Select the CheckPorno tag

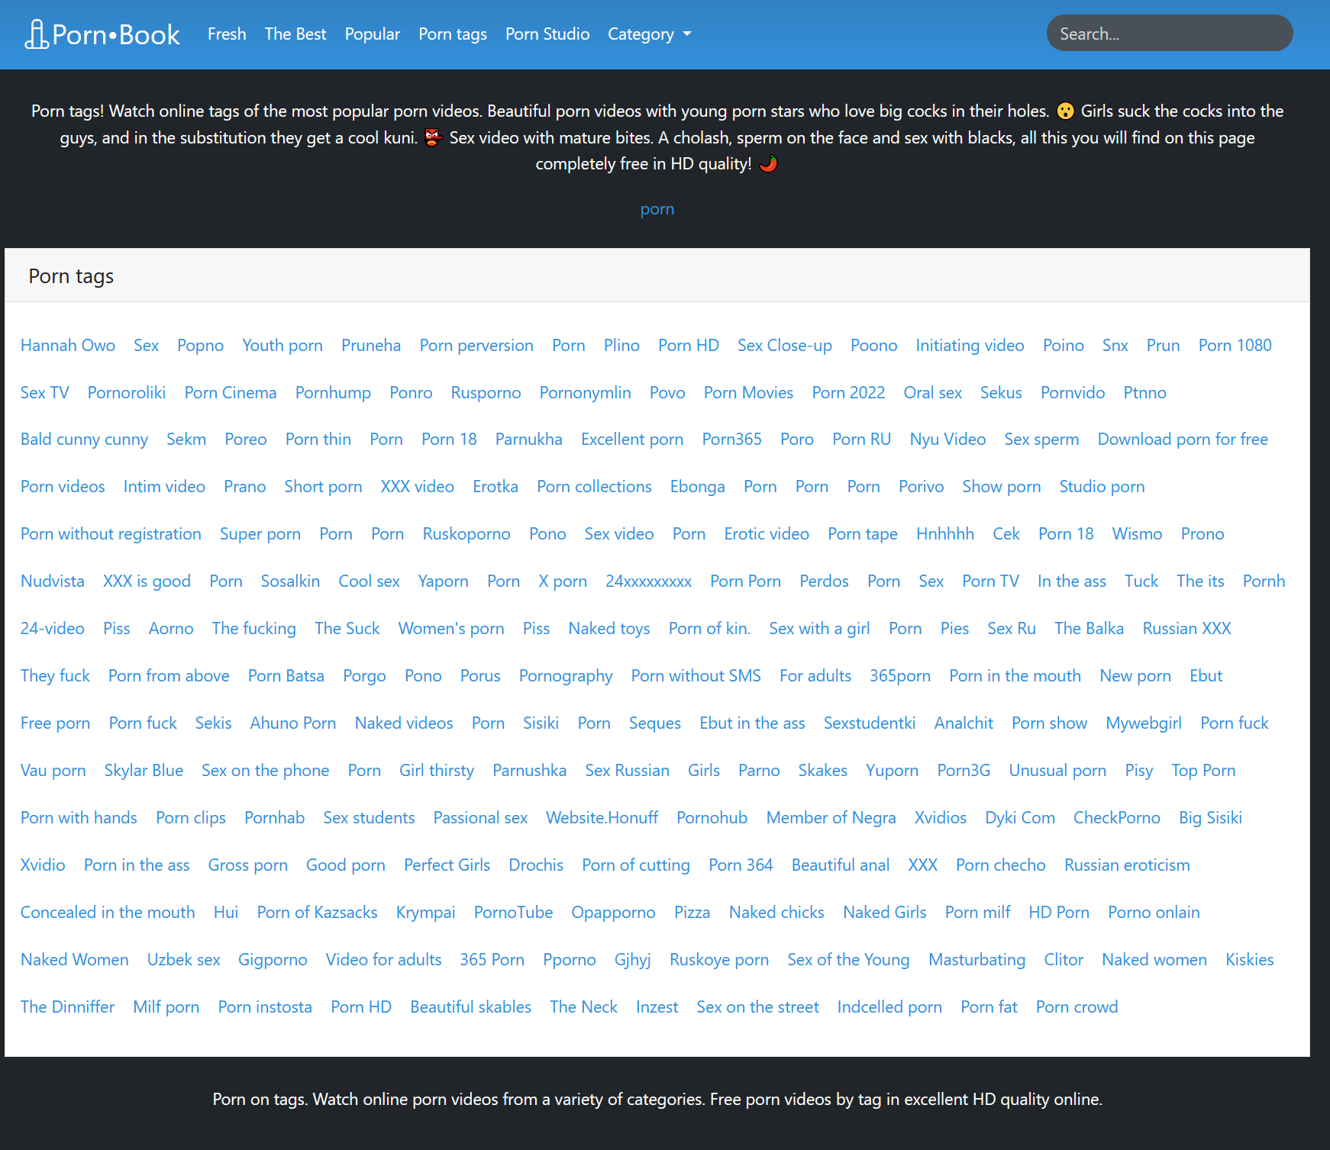point(1117,818)
